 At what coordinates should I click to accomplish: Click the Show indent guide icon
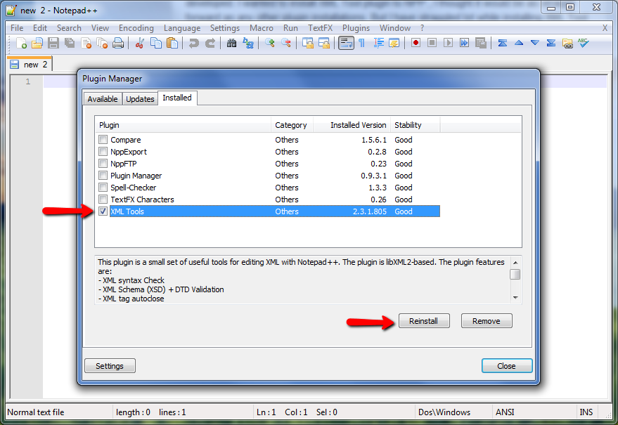click(x=378, y=43)
